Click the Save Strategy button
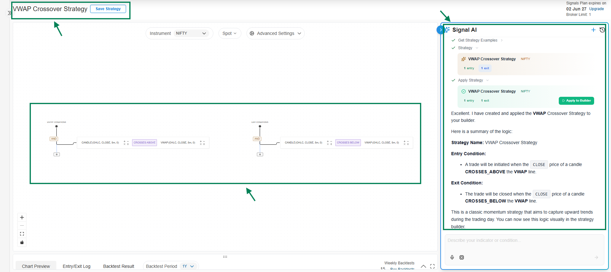 click(x=108, y=9)
